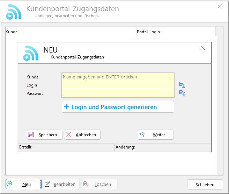Create a new record with Neu
This screenshot has height=194, width=229.
23,184
